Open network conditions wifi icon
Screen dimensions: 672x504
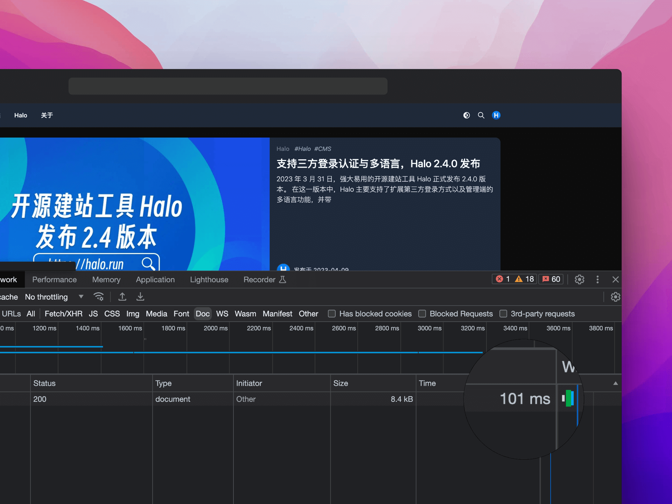point(99,297)
